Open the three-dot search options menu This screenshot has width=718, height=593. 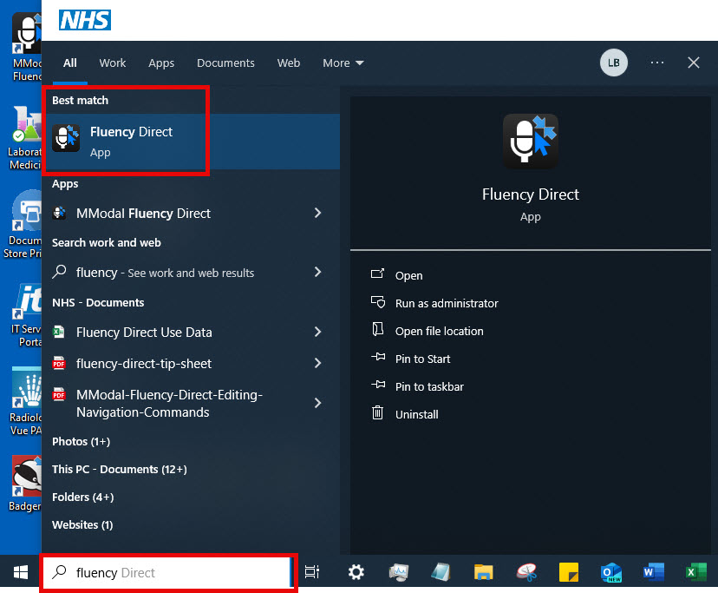point(657,63)
